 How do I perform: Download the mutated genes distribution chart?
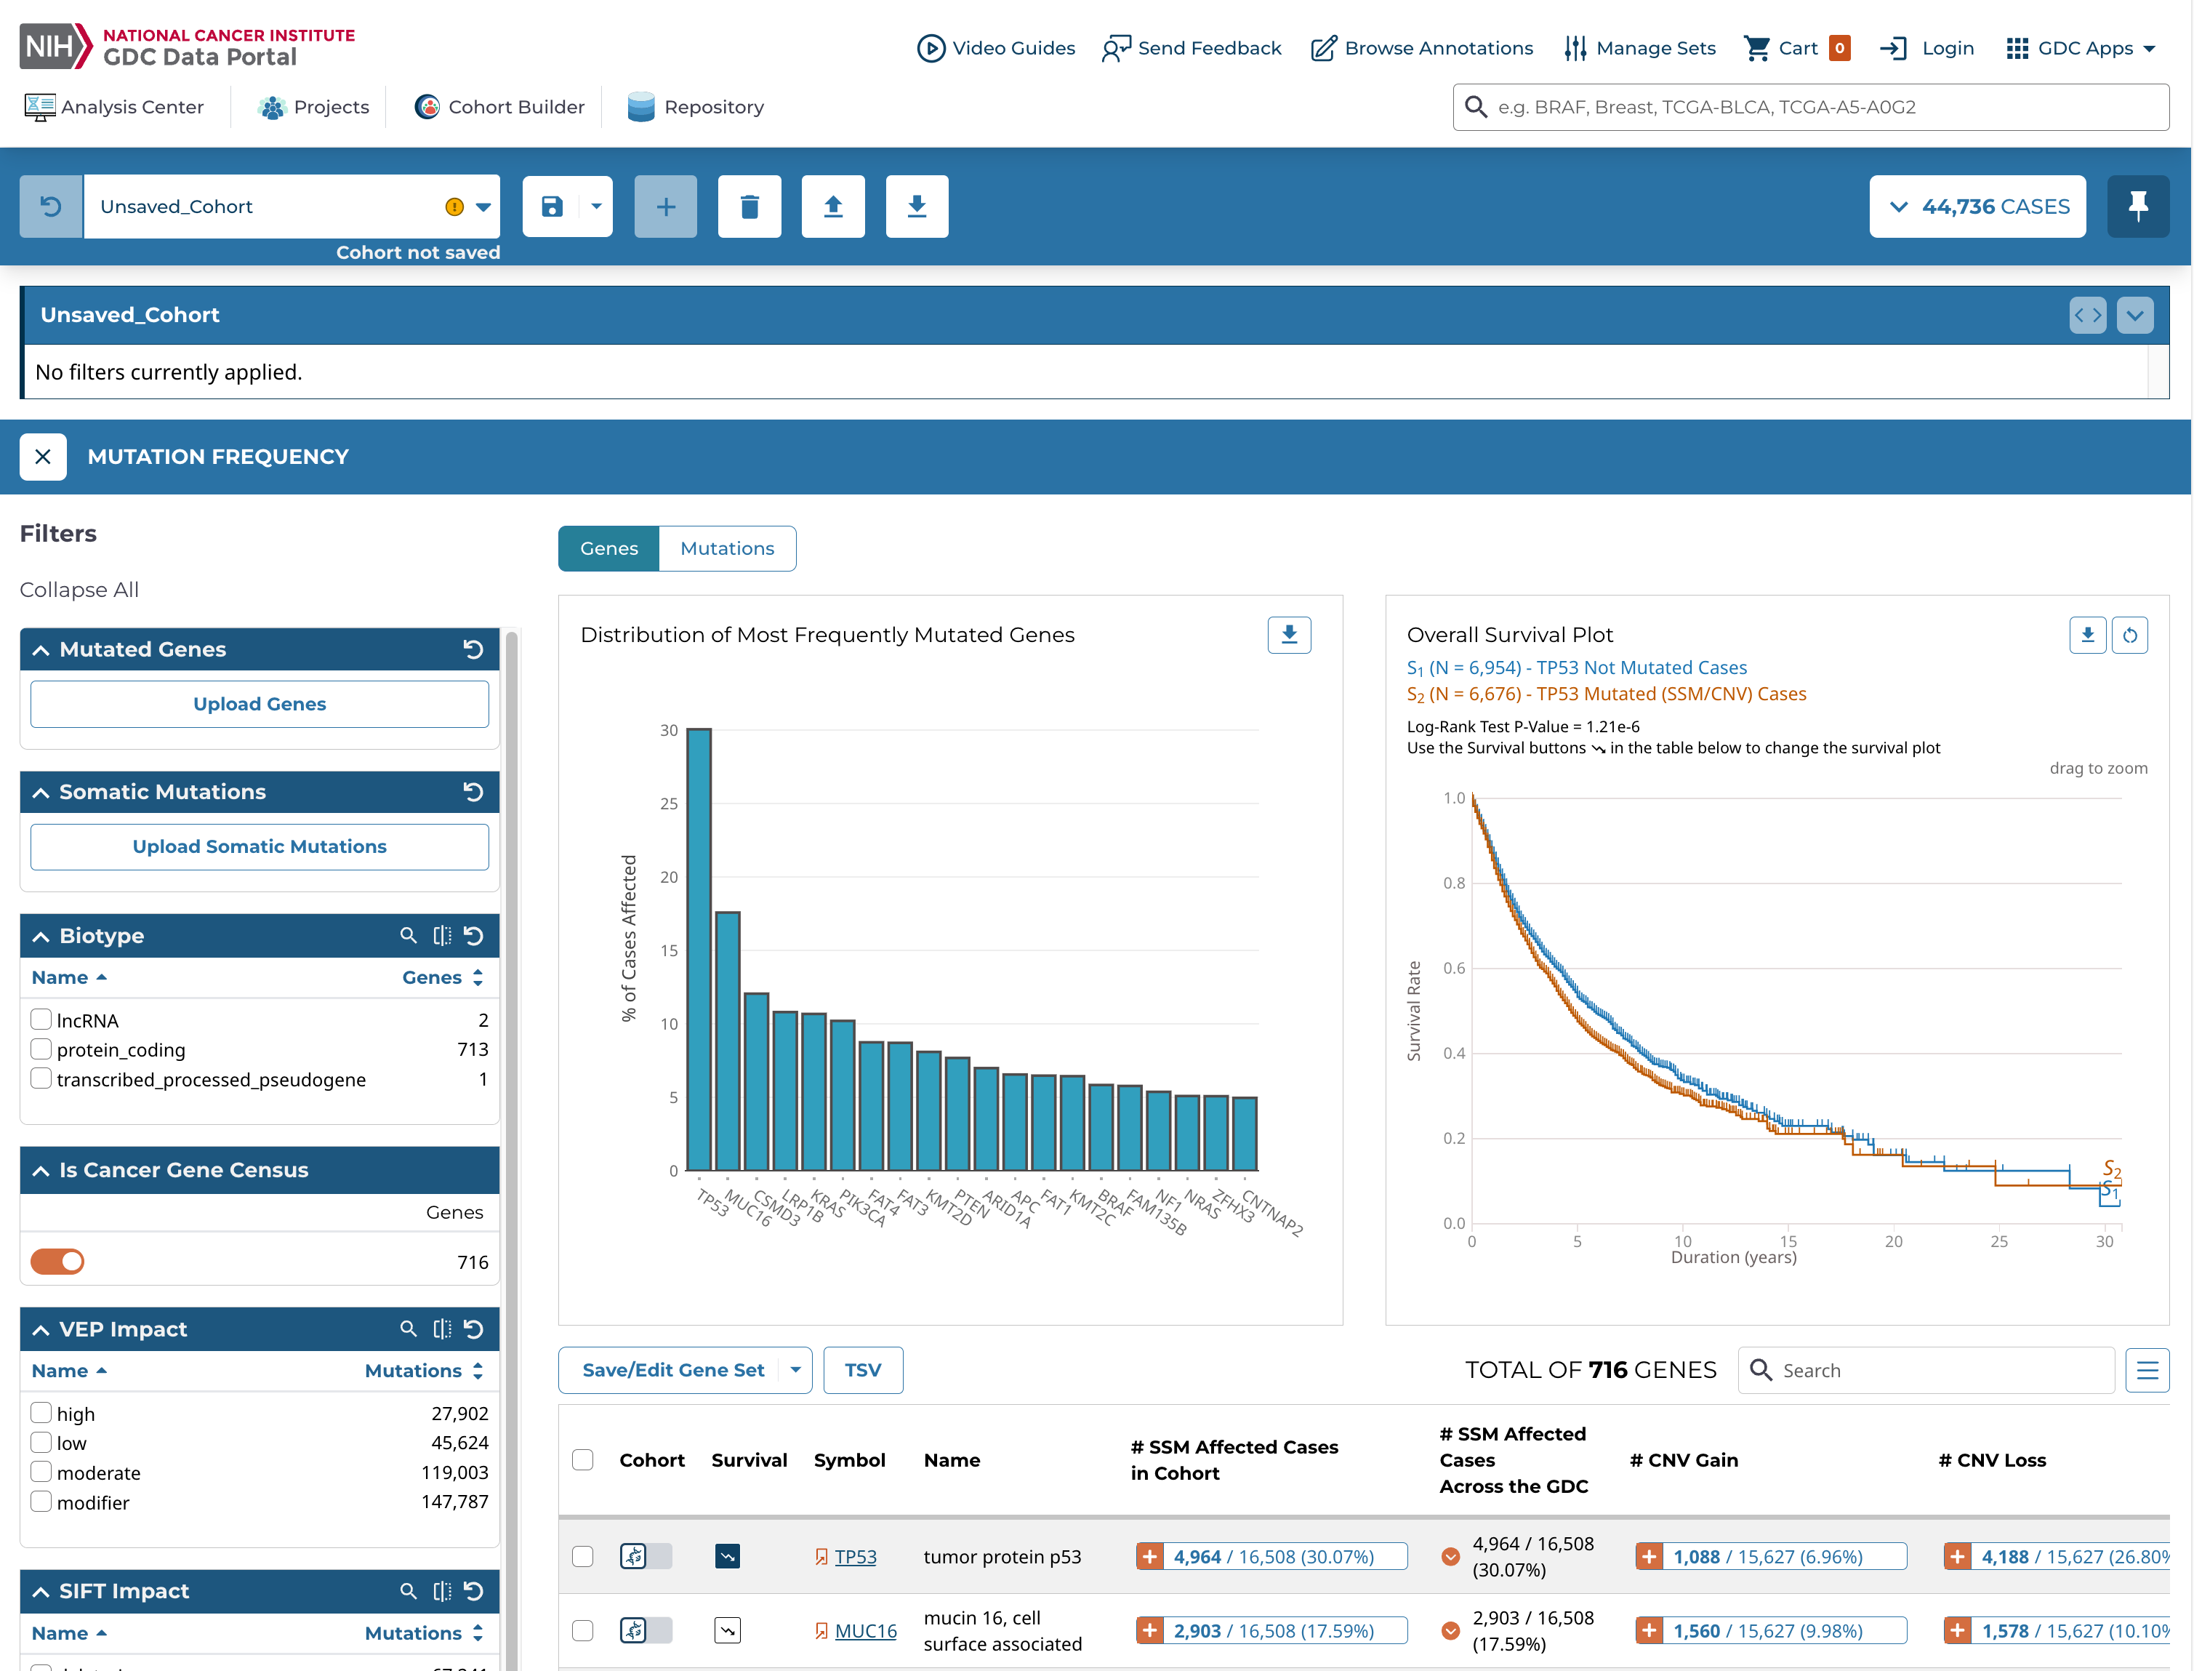[1288, 635]
